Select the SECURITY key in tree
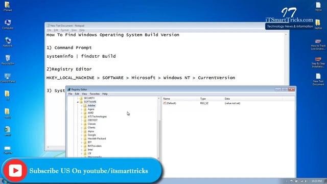 click(x=89, y=98)
